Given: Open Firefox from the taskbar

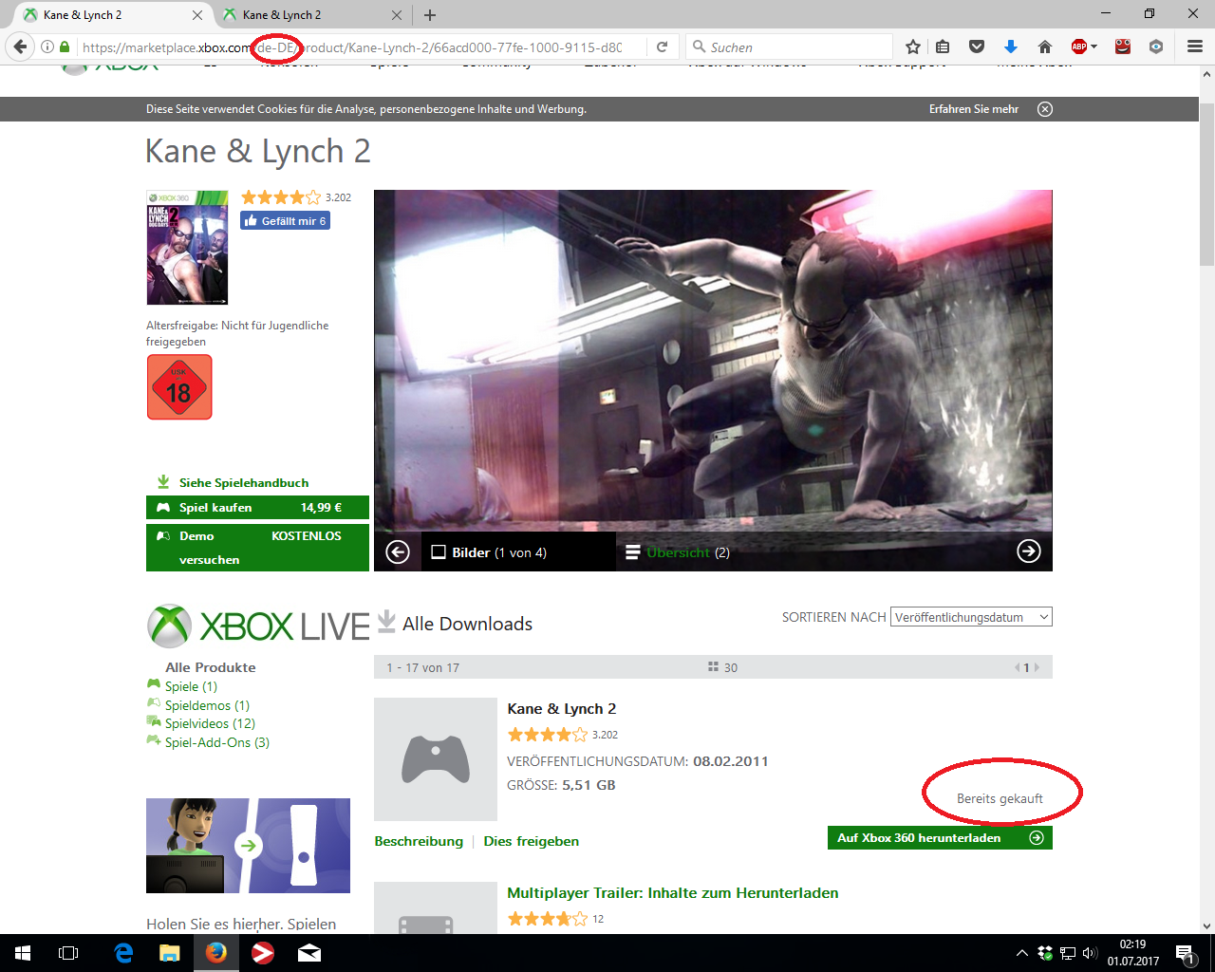Looking at the screenshot, I should tap(216, 953).
